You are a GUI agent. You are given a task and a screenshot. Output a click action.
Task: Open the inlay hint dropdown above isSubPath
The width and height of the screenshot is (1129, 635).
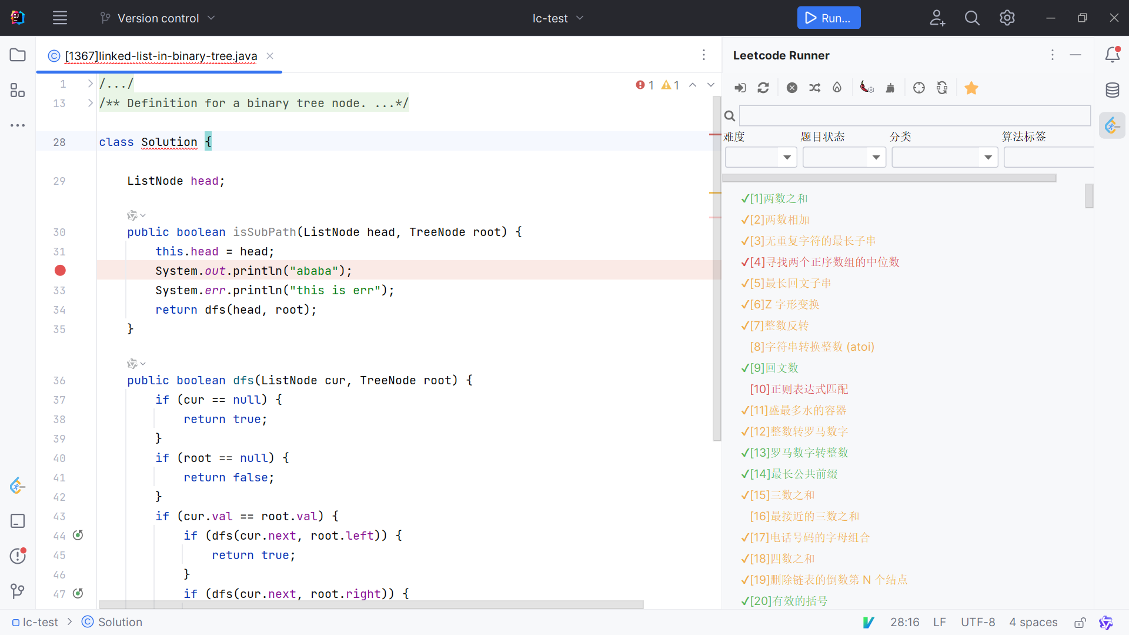click(x=136, y=215)
